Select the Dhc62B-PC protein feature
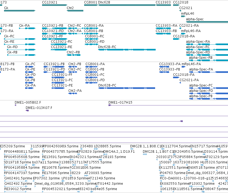 (x=127, y=88)
